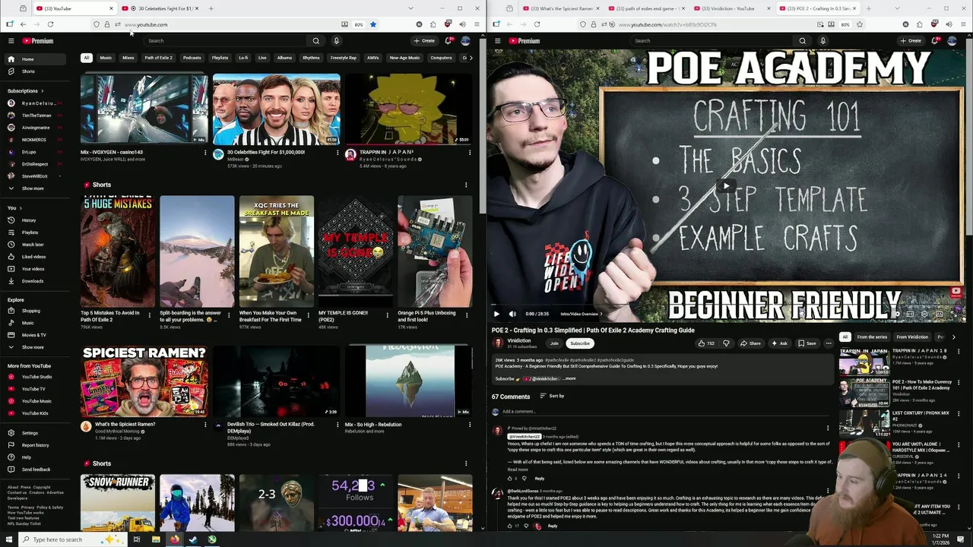The width and height of the screenshot is (973, 547).
Task: Switch to the Vinidiction - YouTube browser tab
Action: tap(733, 8)
